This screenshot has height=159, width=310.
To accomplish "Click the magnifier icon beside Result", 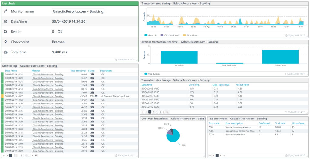I will coord(5,32).
